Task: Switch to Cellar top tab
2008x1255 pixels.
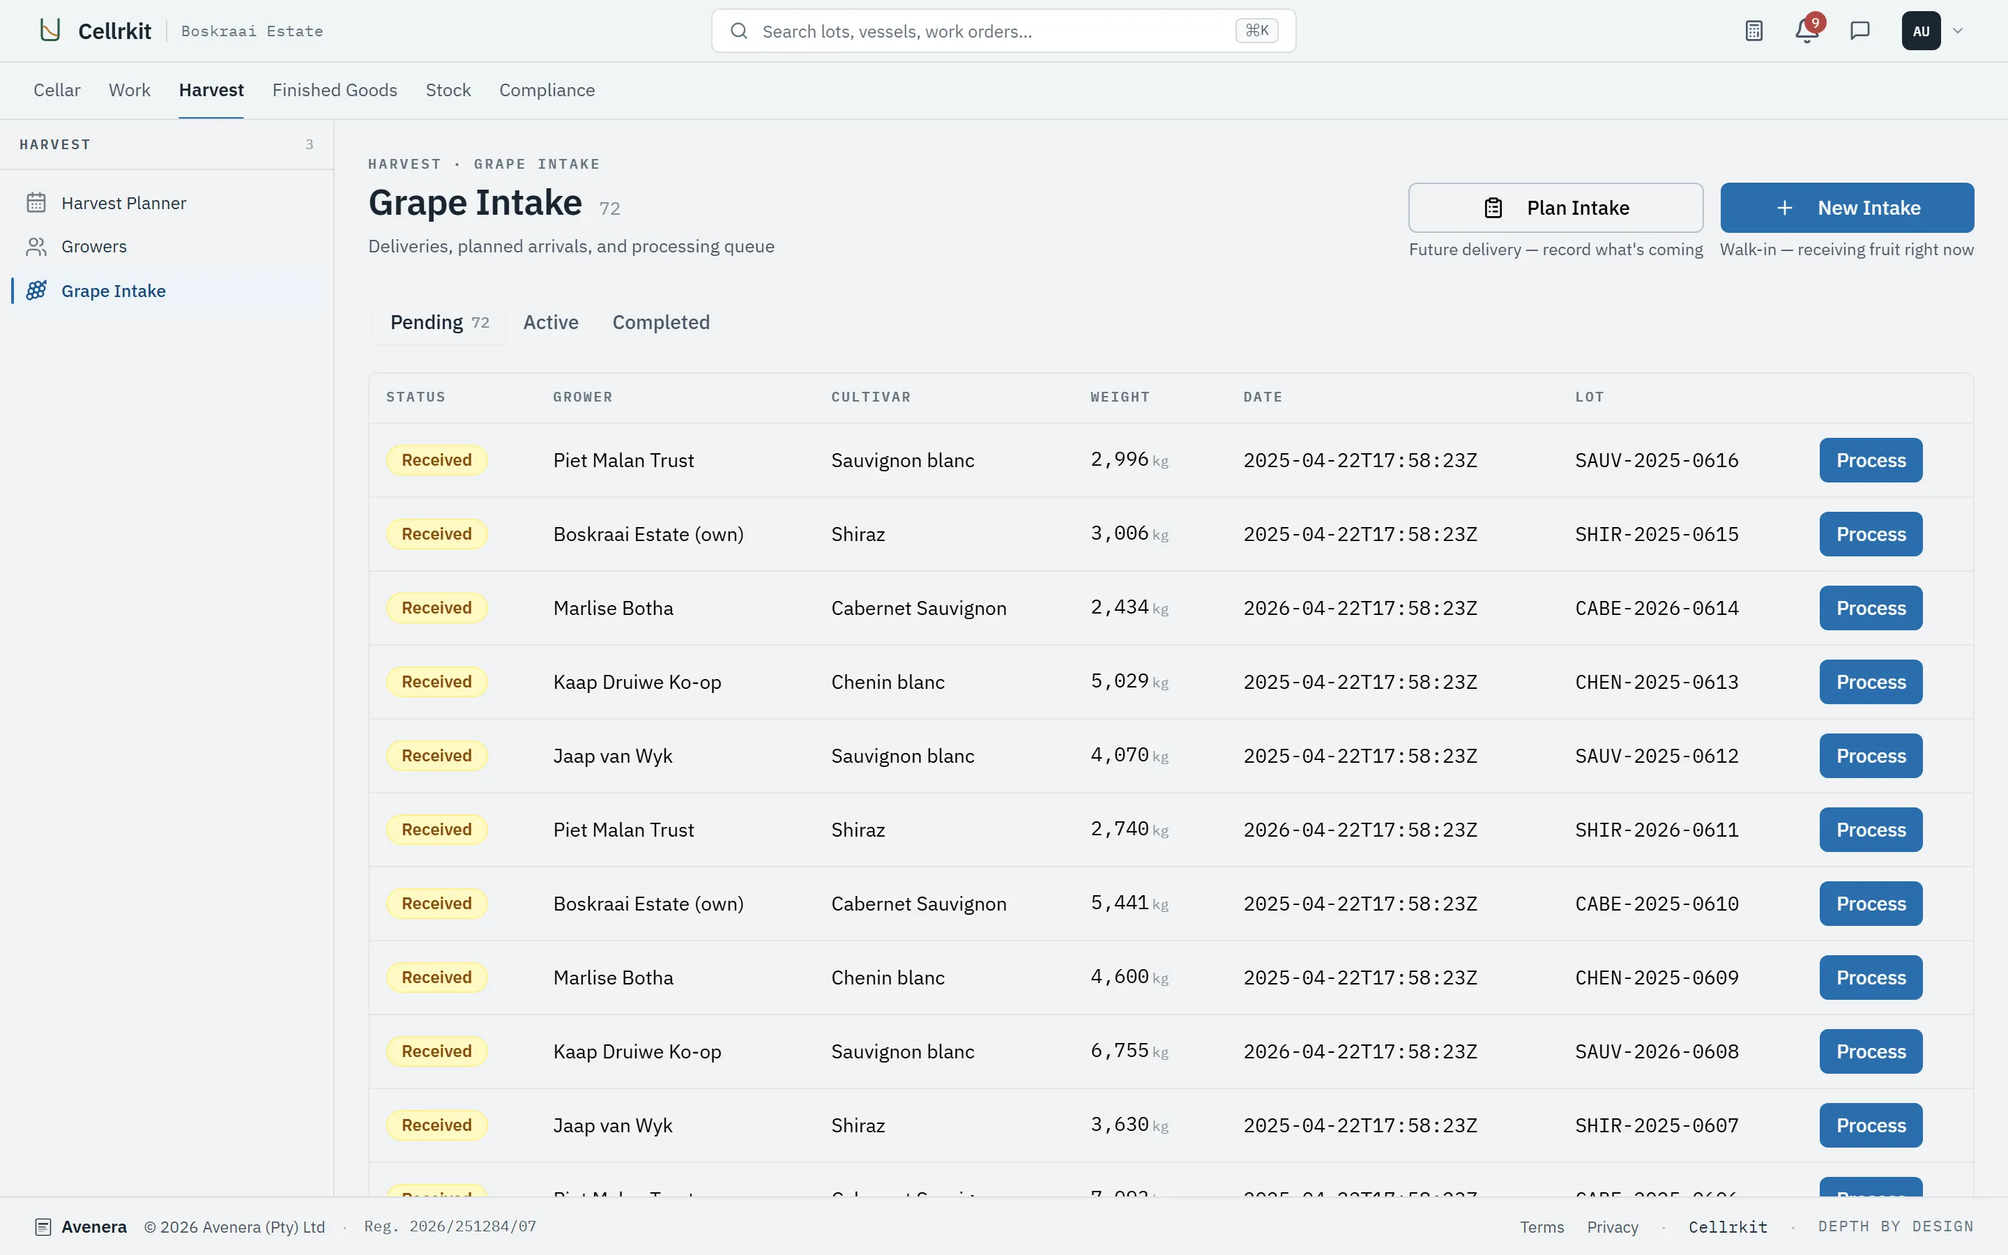Action: click(x=56, y=90)
